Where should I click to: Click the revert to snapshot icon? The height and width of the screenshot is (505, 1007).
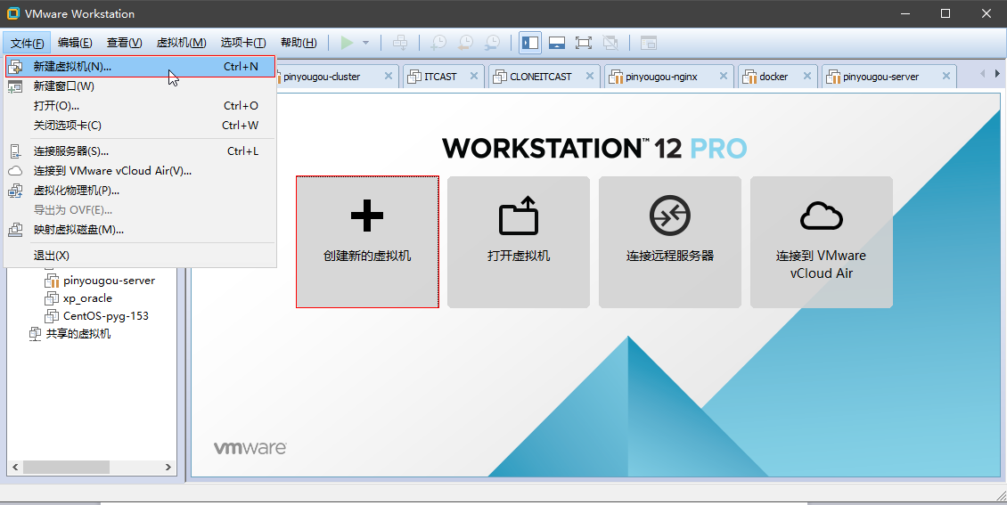pos(465,43)
